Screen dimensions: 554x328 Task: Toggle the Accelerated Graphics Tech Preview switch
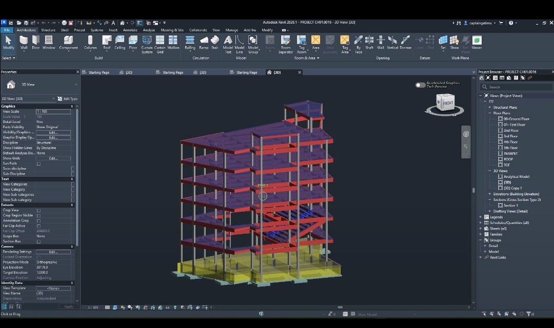coord(420,85)
